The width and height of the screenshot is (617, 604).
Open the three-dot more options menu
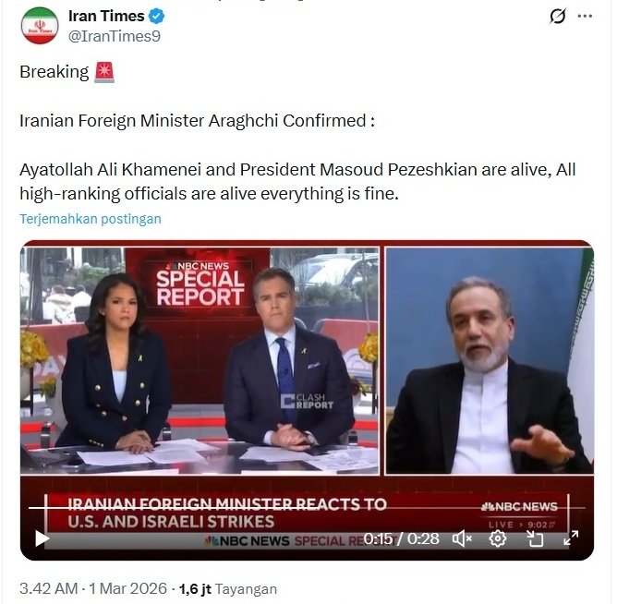point(585,16)
